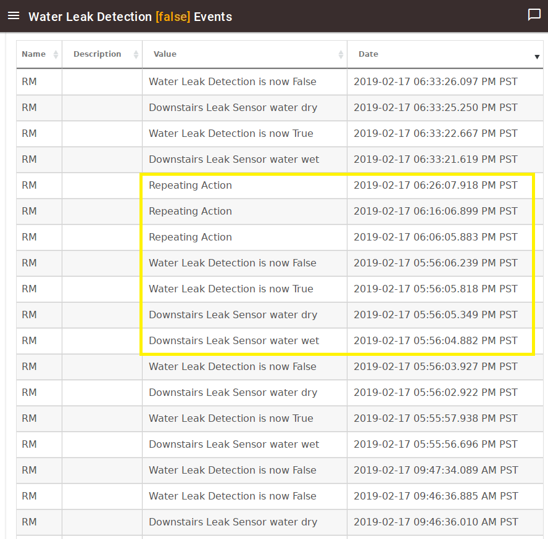This screenshot has height=539, width=548.
Task: Sort table by Description column
Action: click(x=102, y=54)
